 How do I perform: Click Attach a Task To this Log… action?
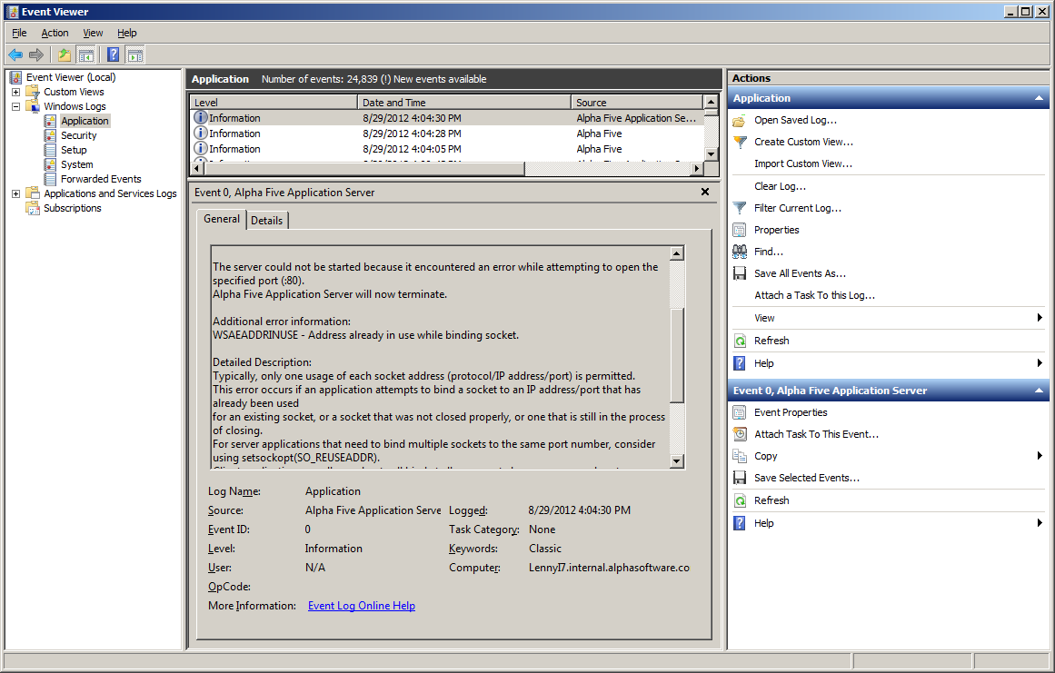pyautogui.click(x=815, y=295)
